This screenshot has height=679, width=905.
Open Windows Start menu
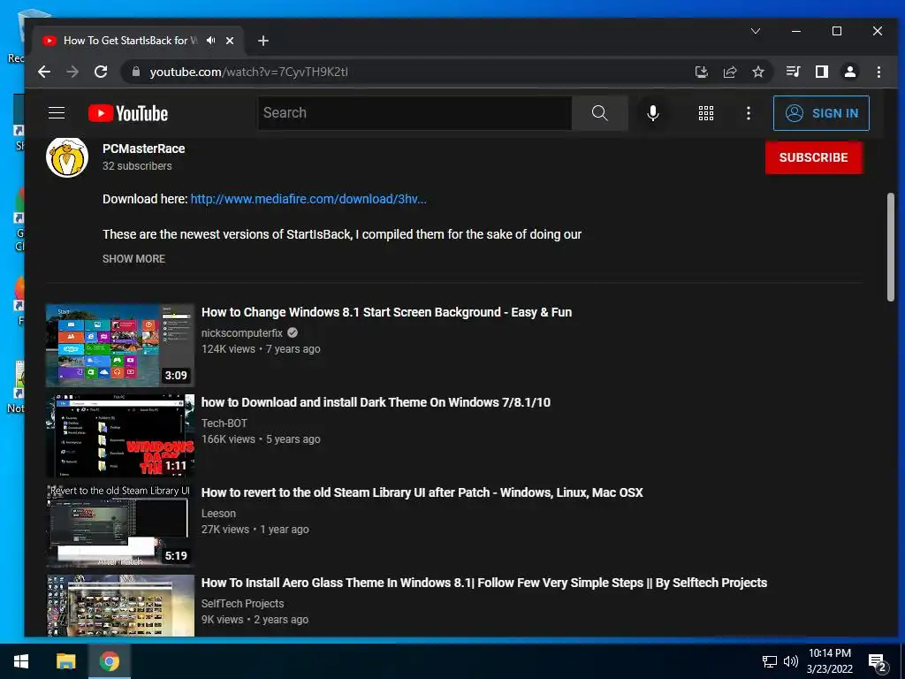click(21, 661)
